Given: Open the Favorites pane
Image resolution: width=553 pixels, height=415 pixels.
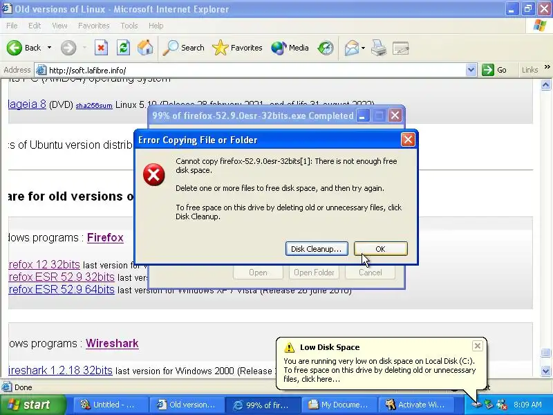Looking at the screenshot, I should pyautogui.click(x=237, y=48).
